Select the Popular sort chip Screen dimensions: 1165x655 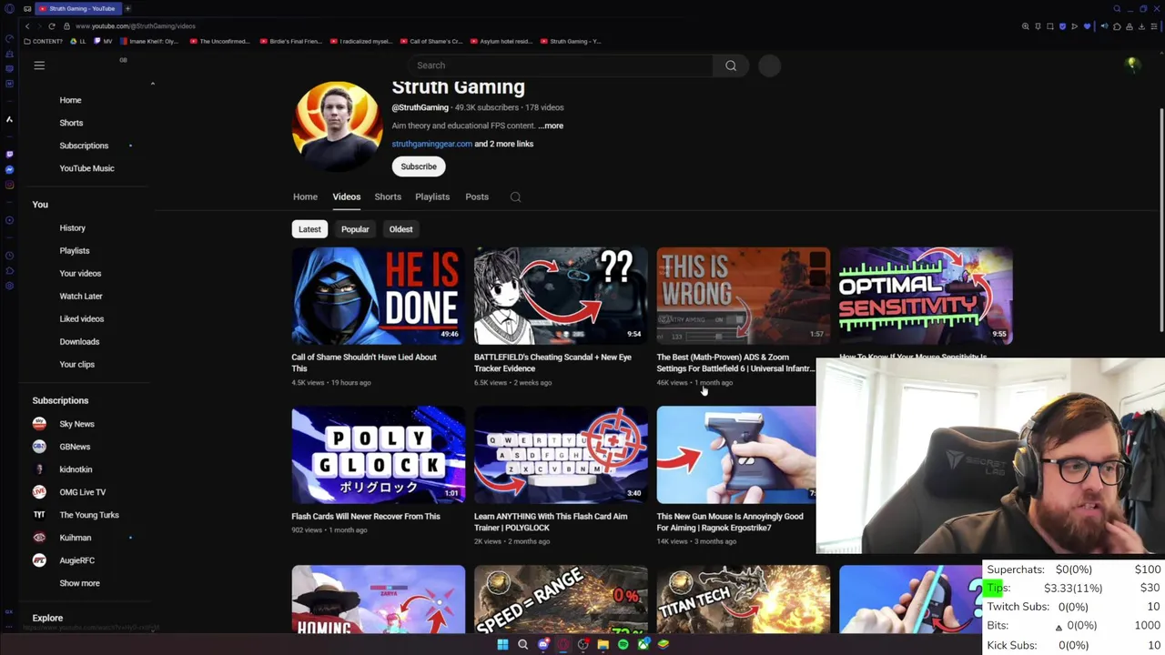click(x=355, y=229)
